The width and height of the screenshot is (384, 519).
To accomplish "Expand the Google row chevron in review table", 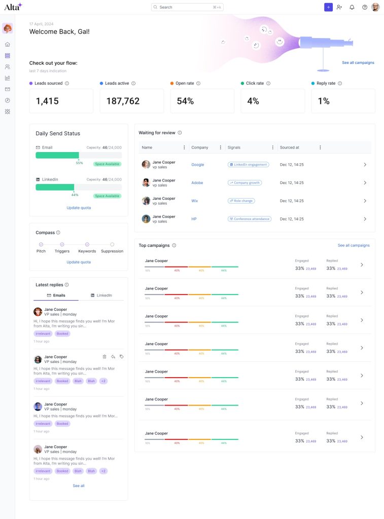I will (365, 165).
